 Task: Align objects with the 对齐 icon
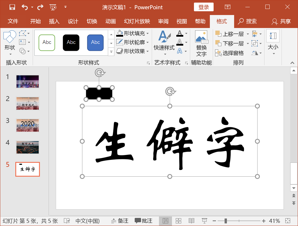tap(254, 33)
